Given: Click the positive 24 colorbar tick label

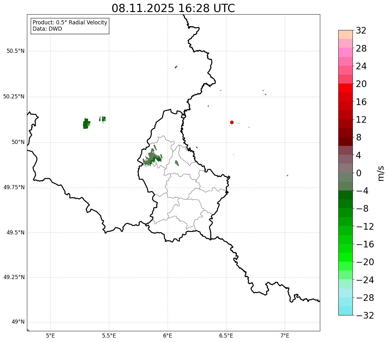Looking at the screenshot, I should pyautogui.click(x=361, y=66).
